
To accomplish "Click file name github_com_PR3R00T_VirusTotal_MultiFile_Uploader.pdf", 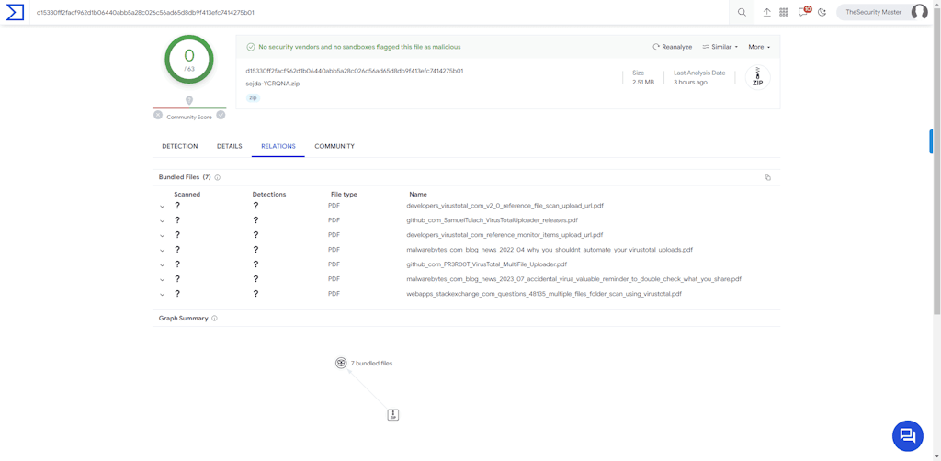I will pyautogui.click(x=487, y=264).
